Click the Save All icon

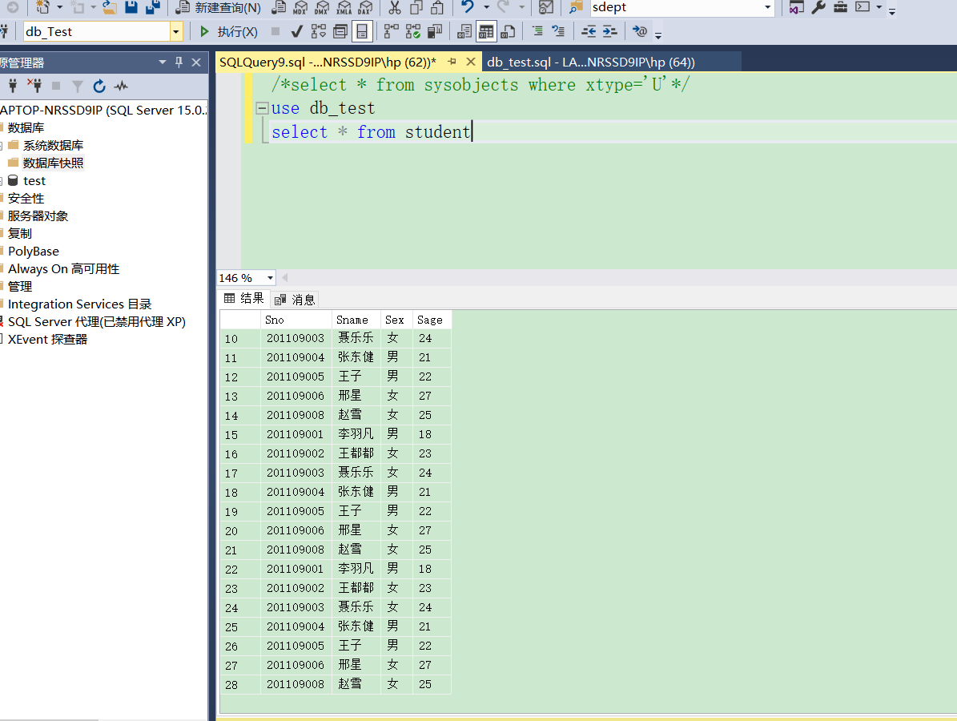[x=153, y=7]
